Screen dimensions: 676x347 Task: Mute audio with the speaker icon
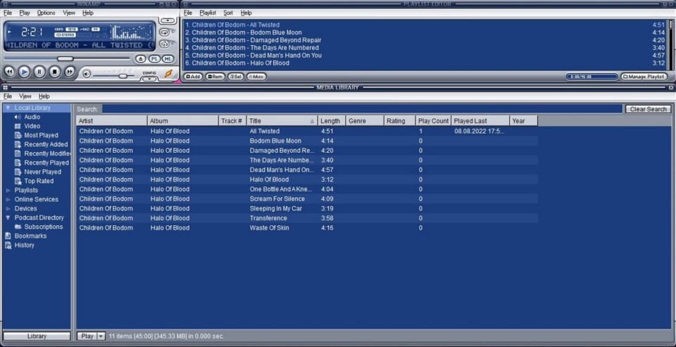click(87, 74)
